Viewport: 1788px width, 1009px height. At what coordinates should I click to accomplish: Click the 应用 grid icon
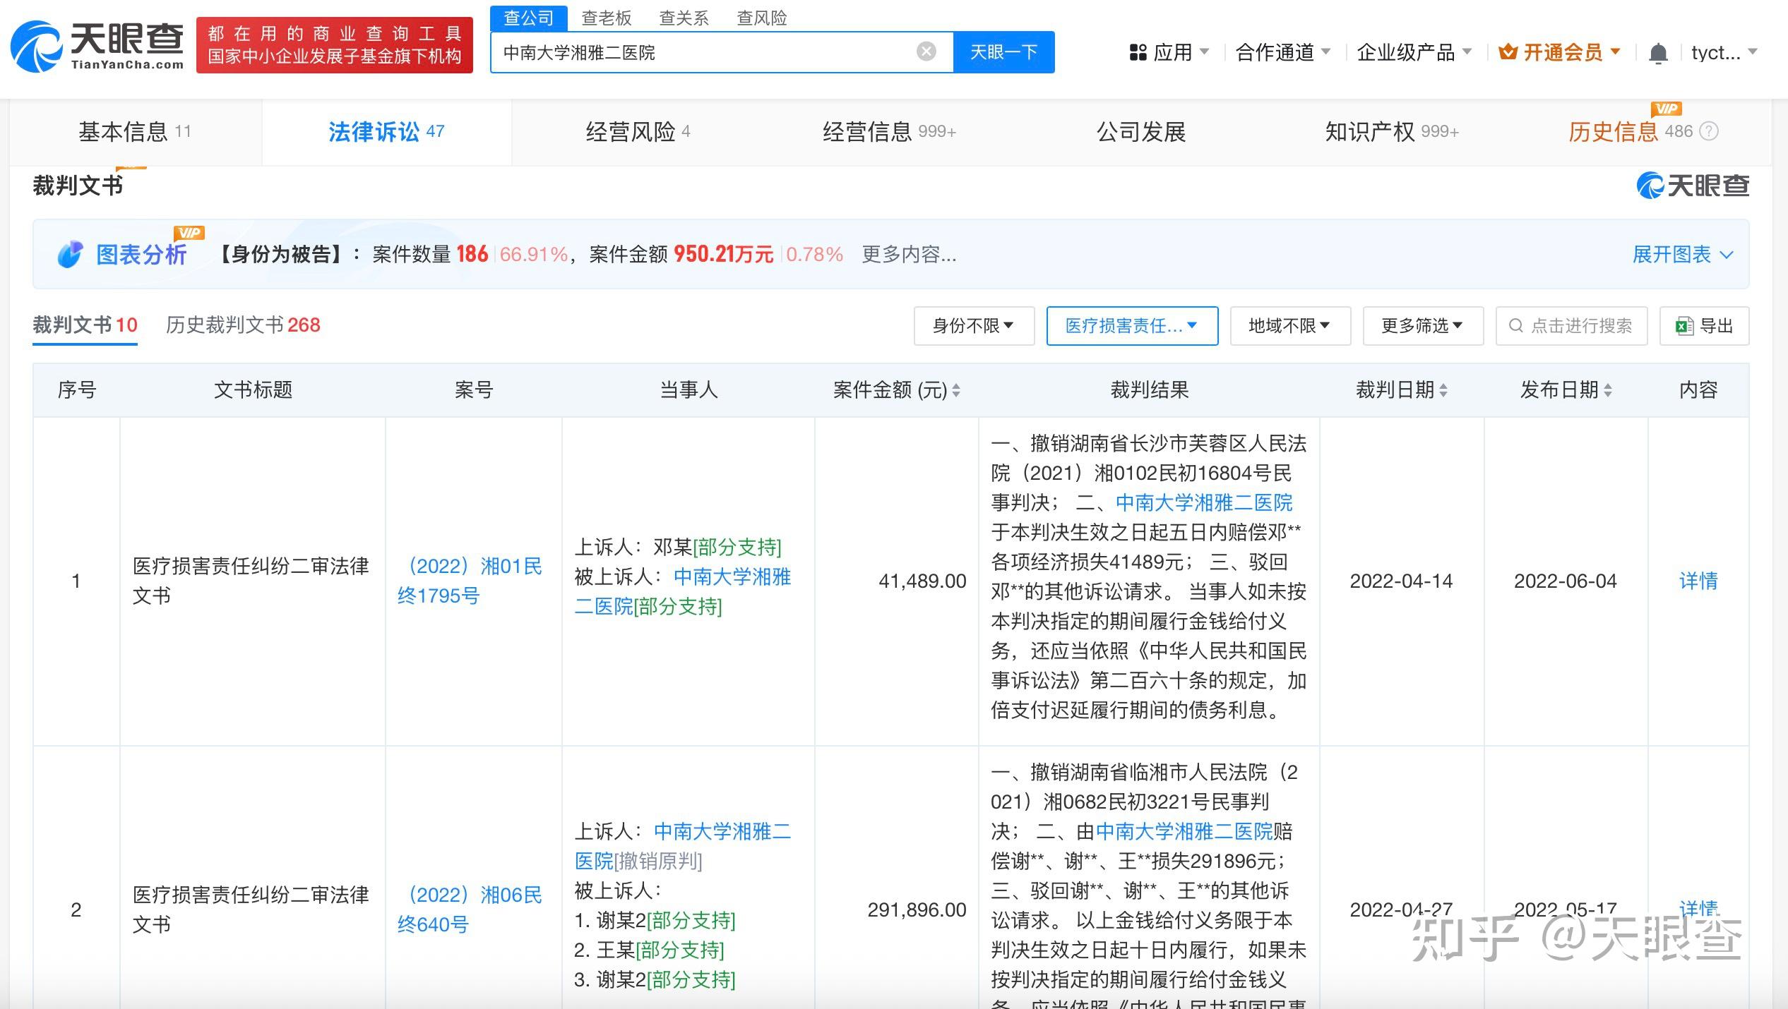[x=1138, y=52]
